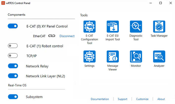The height and width of the screenshot is (104, 175).
Task: Toggle Network Link Layer (NL2) off
Action: click(x=13, y=76)
